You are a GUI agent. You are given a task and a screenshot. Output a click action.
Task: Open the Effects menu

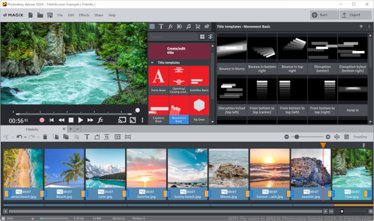tap(84, 15)
